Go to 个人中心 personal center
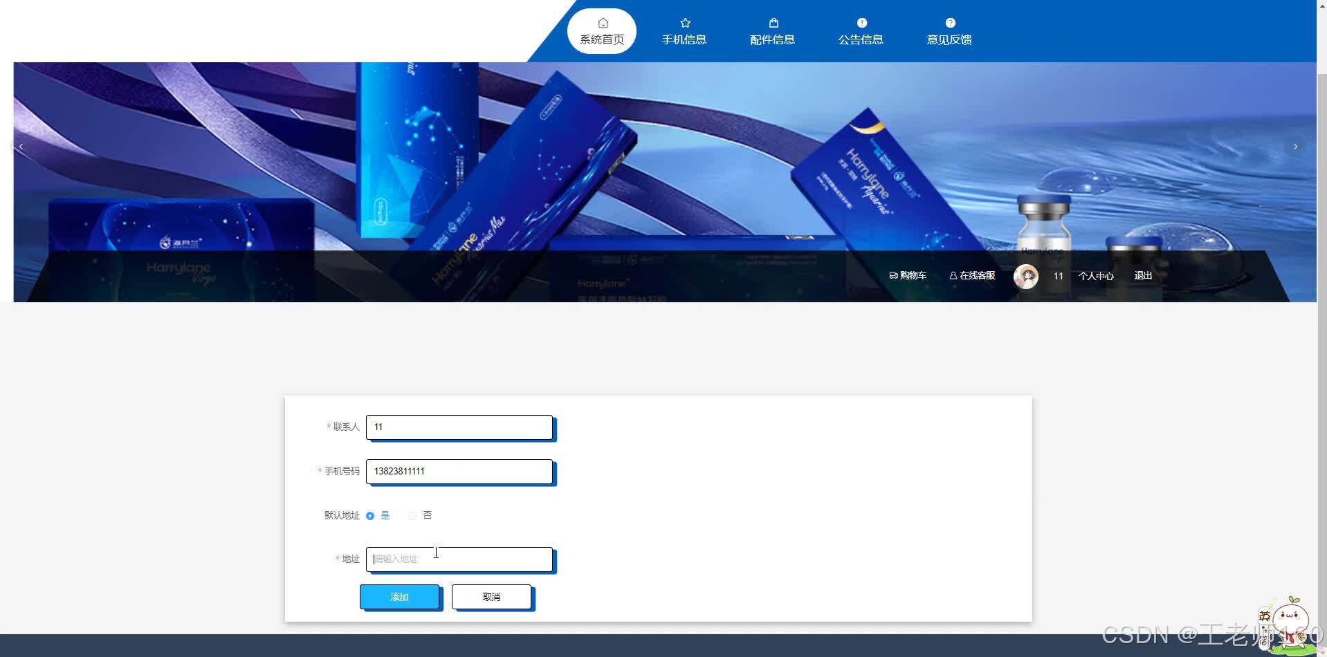This screenshot has width=1327, height=657. point(1096,276)
